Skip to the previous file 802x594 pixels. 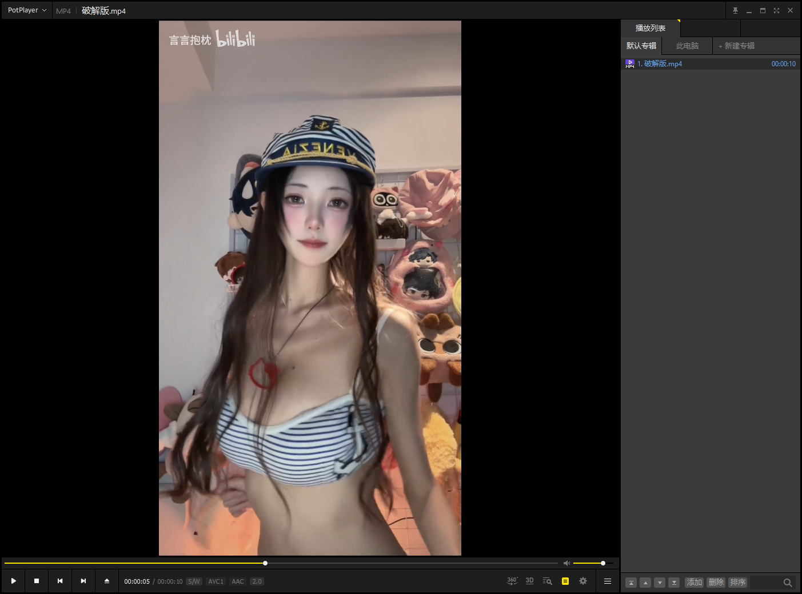tap(60, 581)
